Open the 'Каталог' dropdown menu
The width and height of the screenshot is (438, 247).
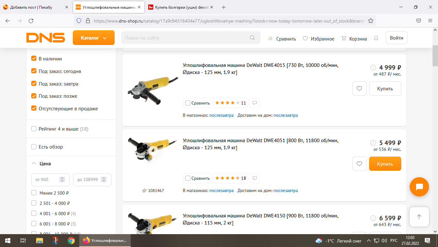tap(94, 38)
